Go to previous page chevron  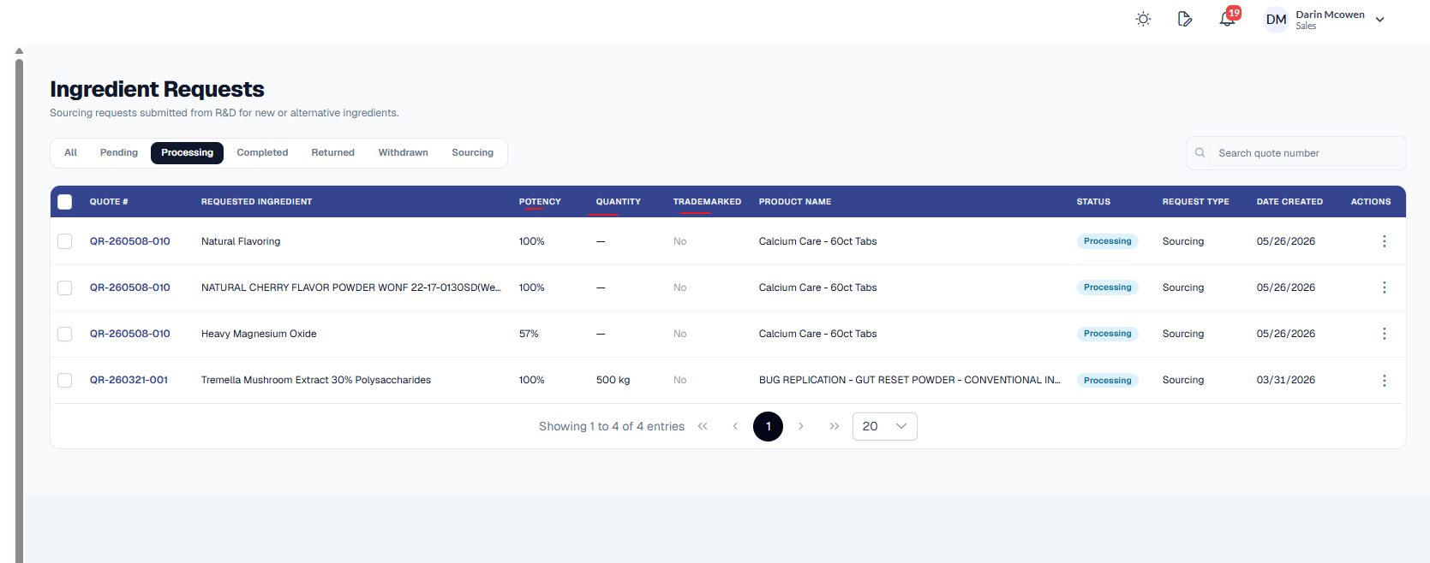(735, 426)
